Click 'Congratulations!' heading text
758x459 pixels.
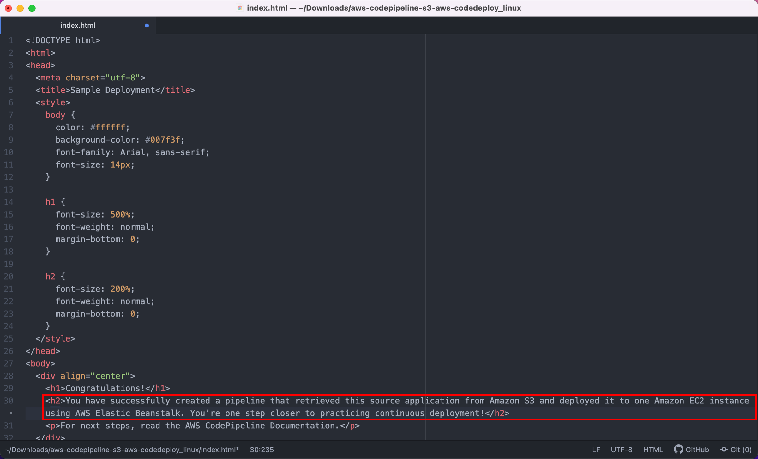click(x=105, y=389)
